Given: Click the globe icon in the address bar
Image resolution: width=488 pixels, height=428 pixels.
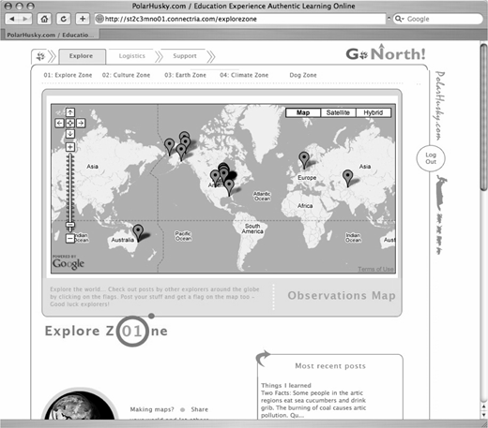Looking at the screenshot, I should point(99,19).
